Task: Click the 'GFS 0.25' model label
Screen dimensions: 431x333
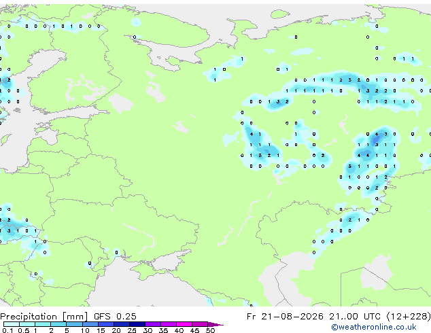Action: (x=115, y=317)
